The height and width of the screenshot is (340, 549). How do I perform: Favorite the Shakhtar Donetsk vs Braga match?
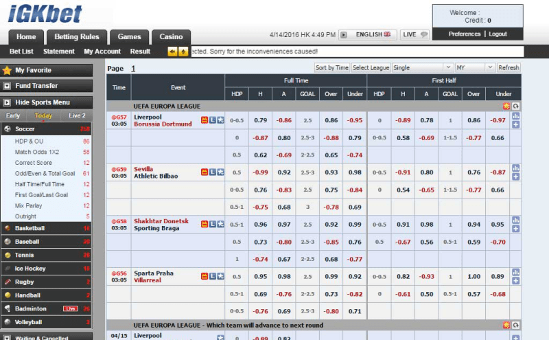(x=220, y=224)
